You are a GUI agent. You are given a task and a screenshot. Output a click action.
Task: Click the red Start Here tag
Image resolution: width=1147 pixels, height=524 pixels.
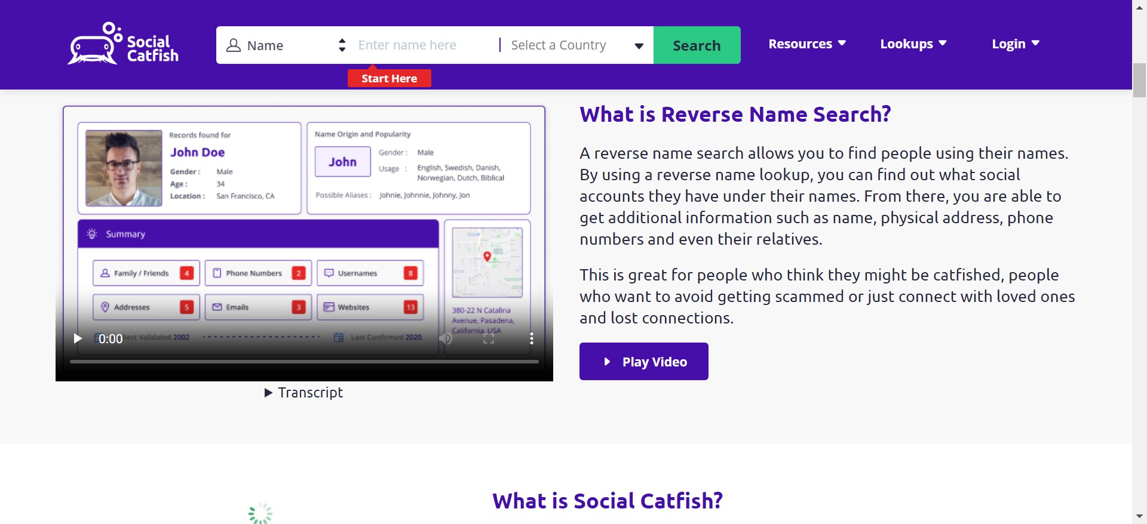click(x=390, y=78)
